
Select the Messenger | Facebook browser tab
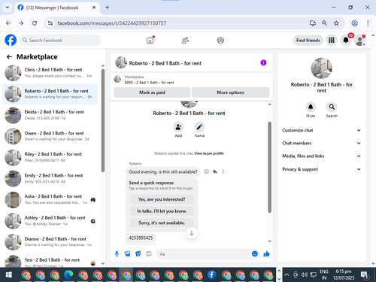[x=57, y=8]
